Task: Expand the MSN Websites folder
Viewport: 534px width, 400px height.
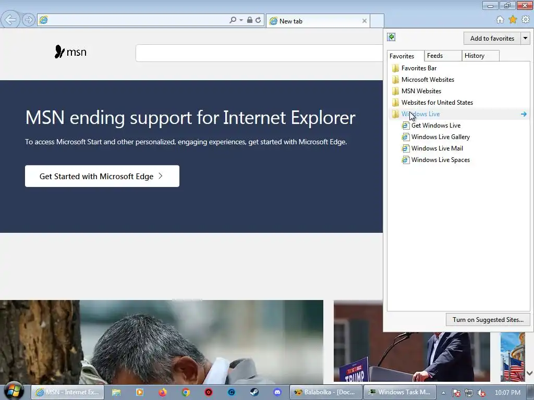Action: (459, 91)
